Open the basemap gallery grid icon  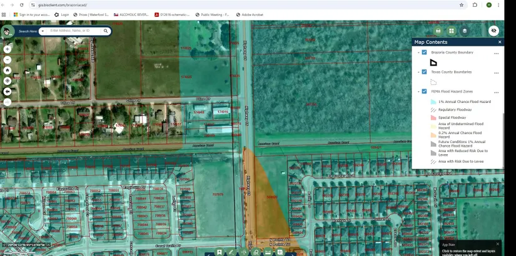coord(451,31)
